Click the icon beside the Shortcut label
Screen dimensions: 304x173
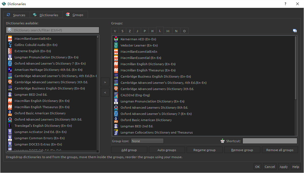click(x=223, y=141)
